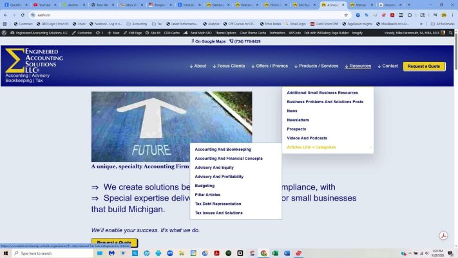Select Tax Issues And Solutions
Screen dimensions: 458x258
pyautogui.click(x=218, y=213)
